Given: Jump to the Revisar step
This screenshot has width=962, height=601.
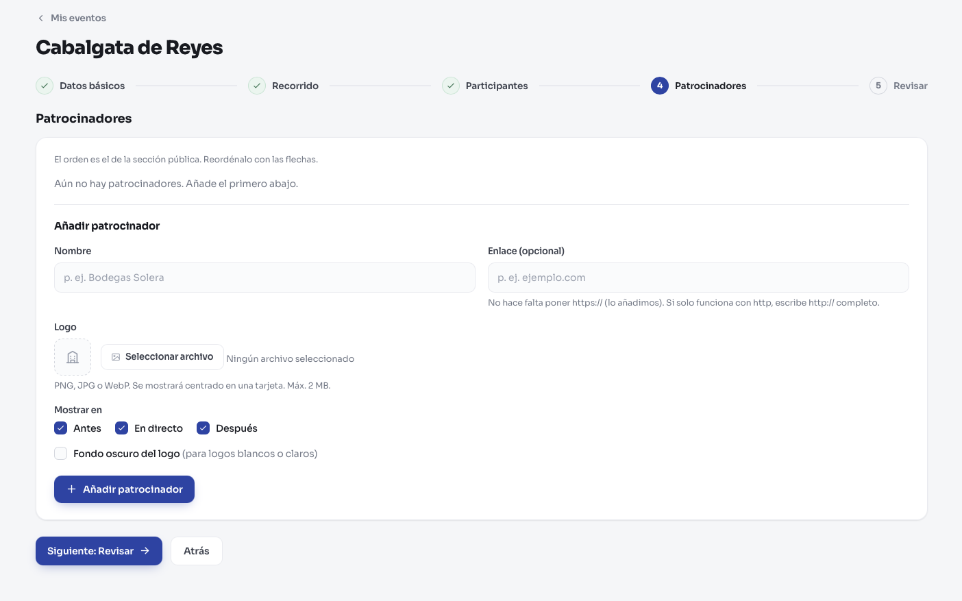Looking at the screenshot, I should (x=911, y=86).
